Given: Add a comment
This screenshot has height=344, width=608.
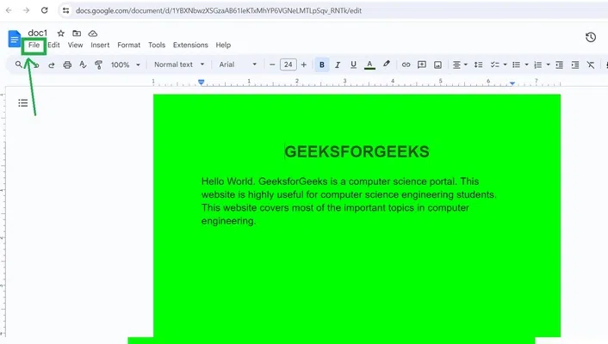Looking at the screenshot, I should click(421, 64).
